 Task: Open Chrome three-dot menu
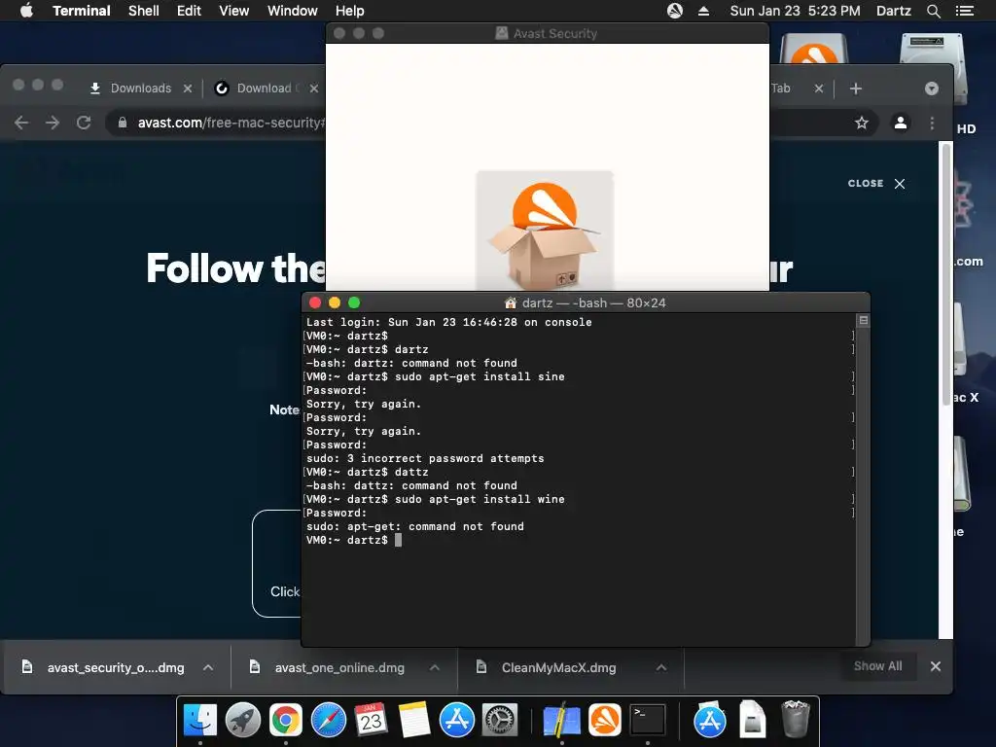click(932, 123)
